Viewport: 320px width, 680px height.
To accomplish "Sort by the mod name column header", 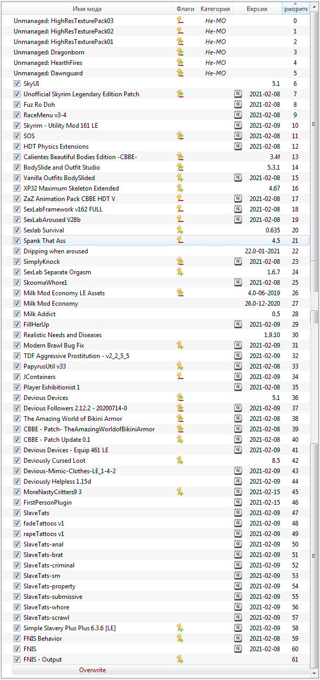I will coord(87,9).
